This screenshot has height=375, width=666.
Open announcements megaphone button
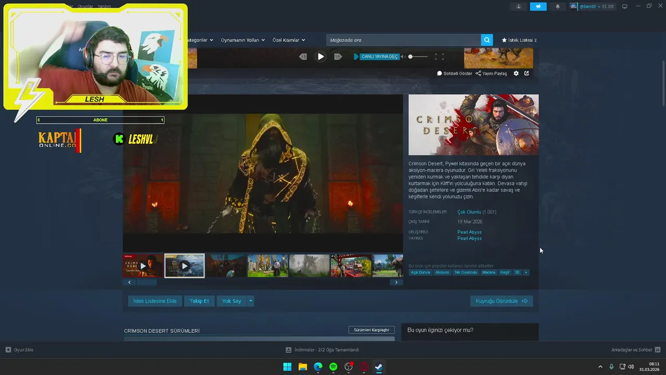click(538, 6)
